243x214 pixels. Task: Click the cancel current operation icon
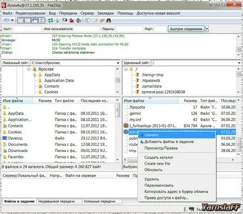(x=64, y=20)
